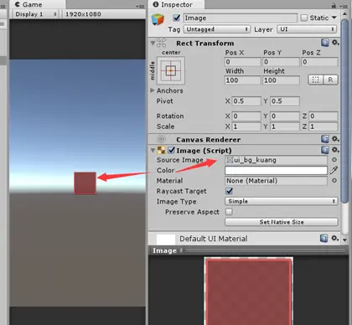Viewport: 352px width, 325px height.
Task: Toggle Rect Transform raw edit mode R
Action: click(330, 80)
